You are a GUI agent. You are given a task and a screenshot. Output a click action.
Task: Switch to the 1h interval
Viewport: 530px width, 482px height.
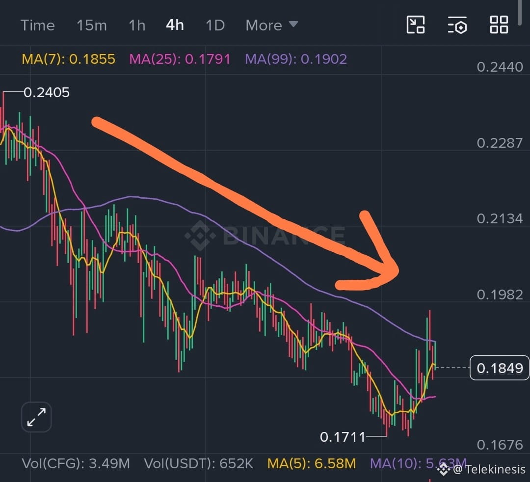tap(137, 26)
